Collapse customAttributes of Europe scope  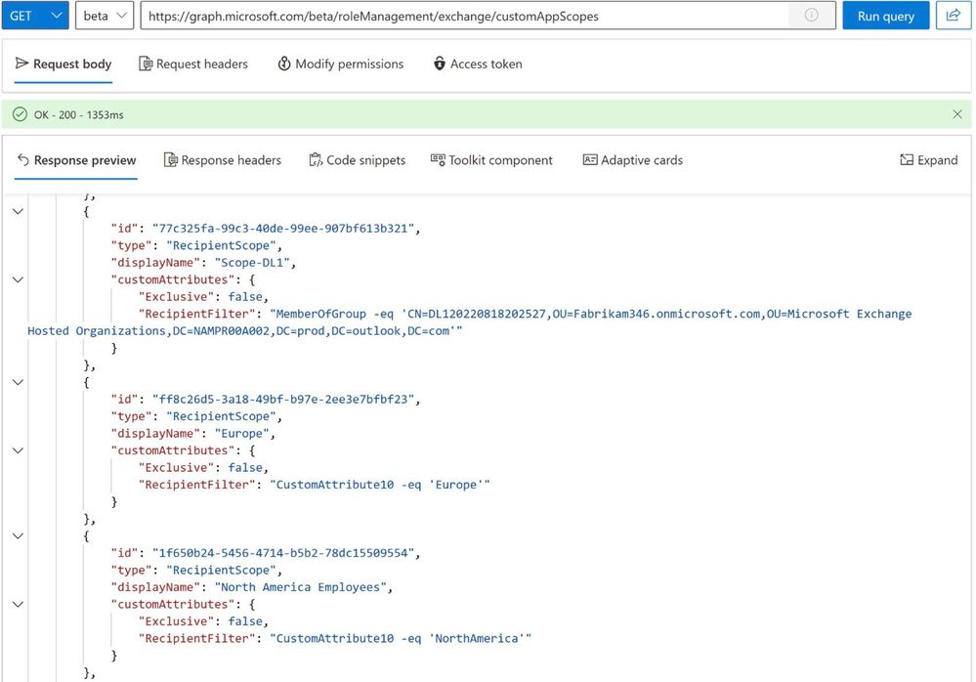click(x=18, y=450)
